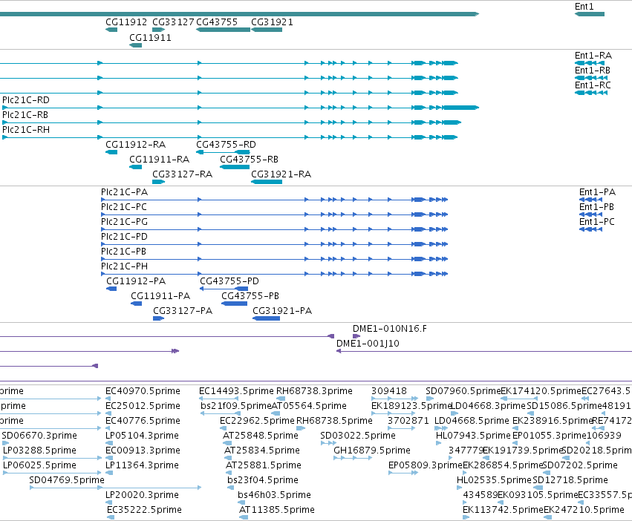The height and width of the screenshot is (521, 632).
Task: Select the EC00913.3prime EST label
Action: click(x=143, y=450)
